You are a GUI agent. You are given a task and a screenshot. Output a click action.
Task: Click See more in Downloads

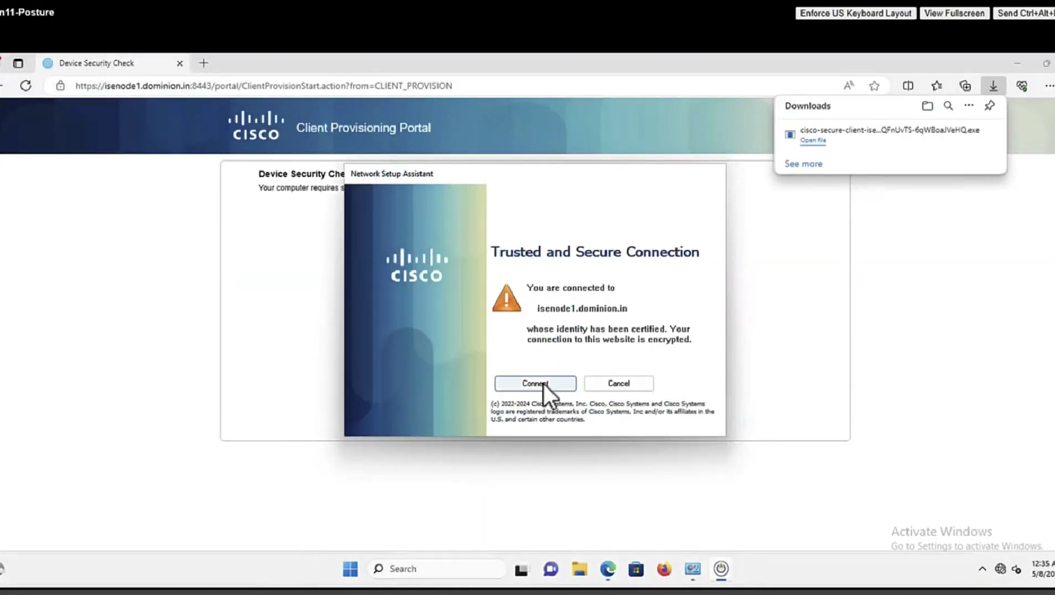click(803, 164)
